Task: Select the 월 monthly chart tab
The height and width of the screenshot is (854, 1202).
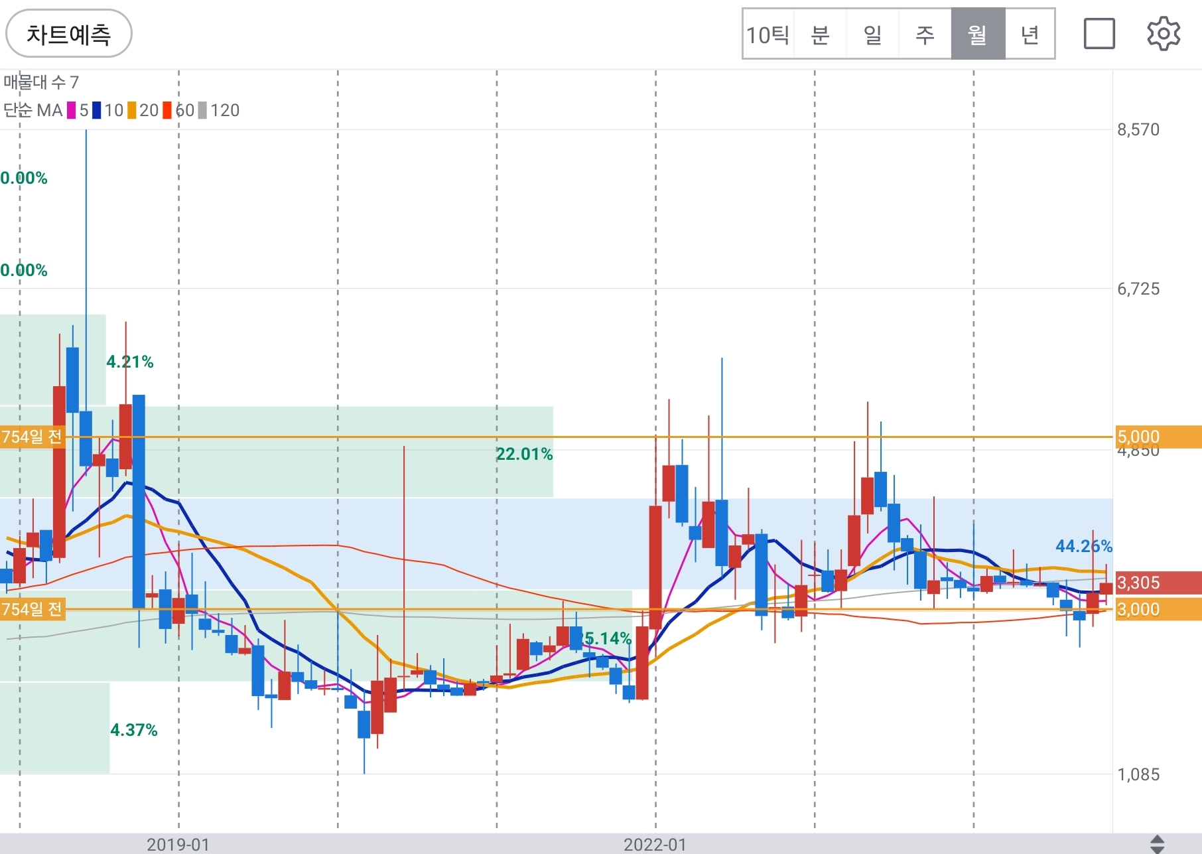Action: [x=978, y=35]
